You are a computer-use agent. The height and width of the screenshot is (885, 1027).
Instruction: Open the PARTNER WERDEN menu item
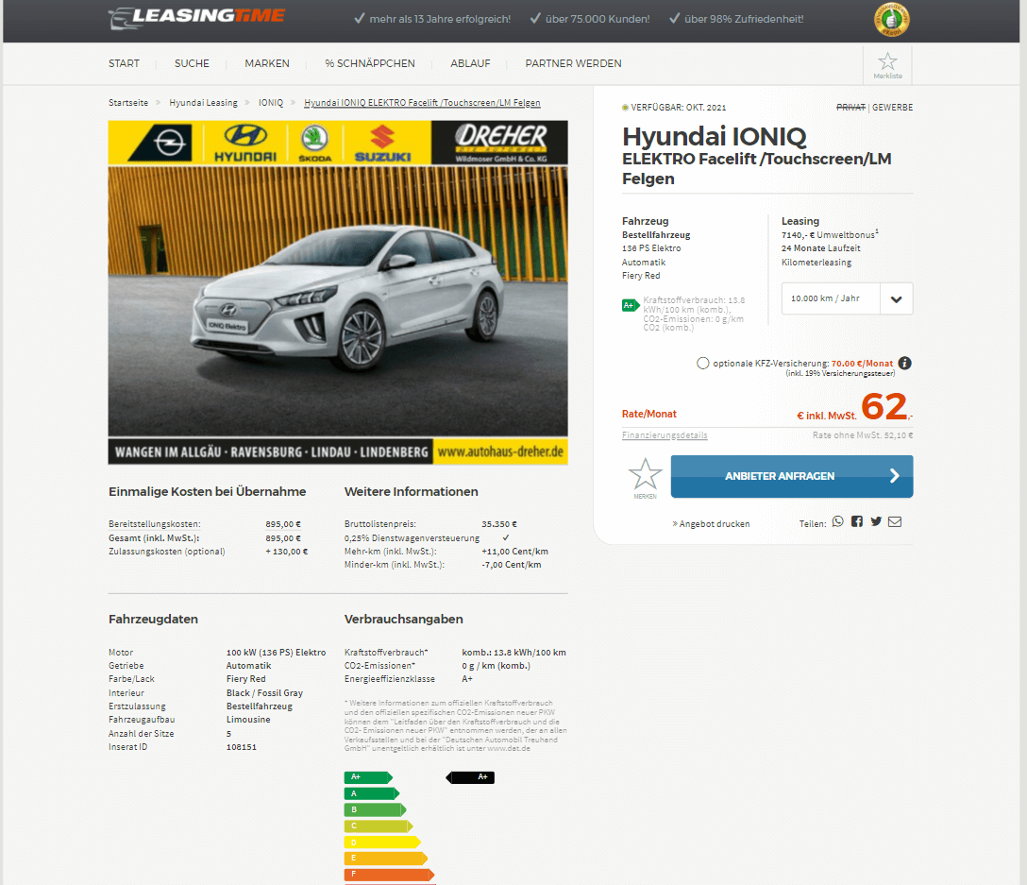click(x=573, y=63)
